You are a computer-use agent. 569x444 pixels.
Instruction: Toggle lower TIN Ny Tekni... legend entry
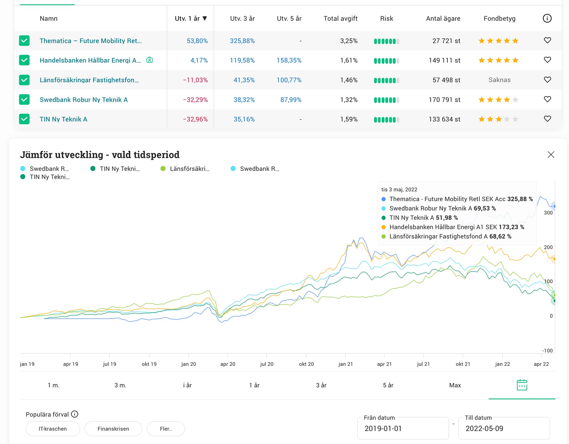pyautogui.click(x=45, y=177)
